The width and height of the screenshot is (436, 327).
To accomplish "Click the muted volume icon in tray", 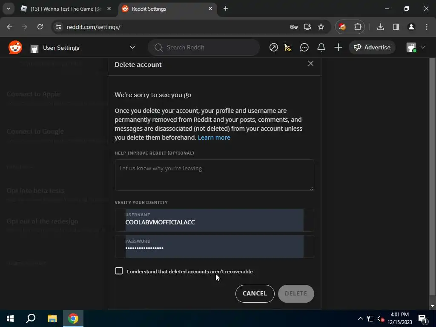I will (x=381, y=318).
